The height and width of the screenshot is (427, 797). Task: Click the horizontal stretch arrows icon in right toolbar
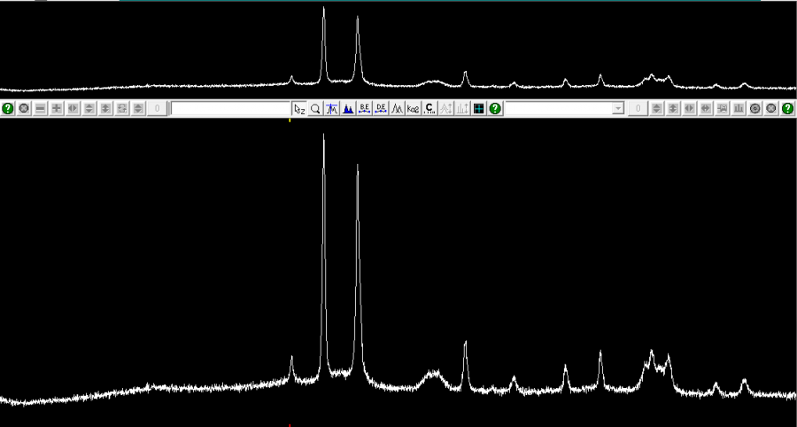tap(706, 108)
